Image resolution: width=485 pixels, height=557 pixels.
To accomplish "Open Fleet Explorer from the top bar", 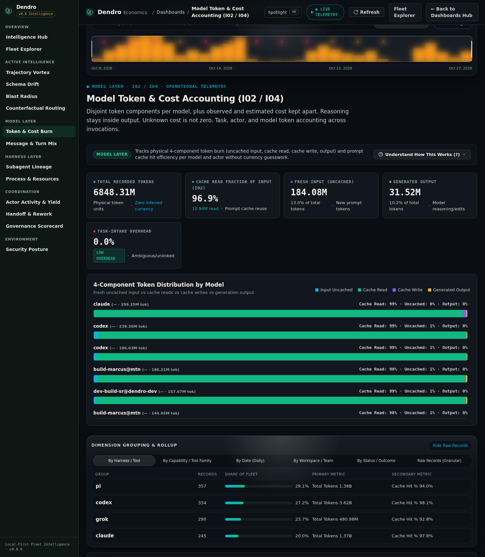I will coord(405,12).
